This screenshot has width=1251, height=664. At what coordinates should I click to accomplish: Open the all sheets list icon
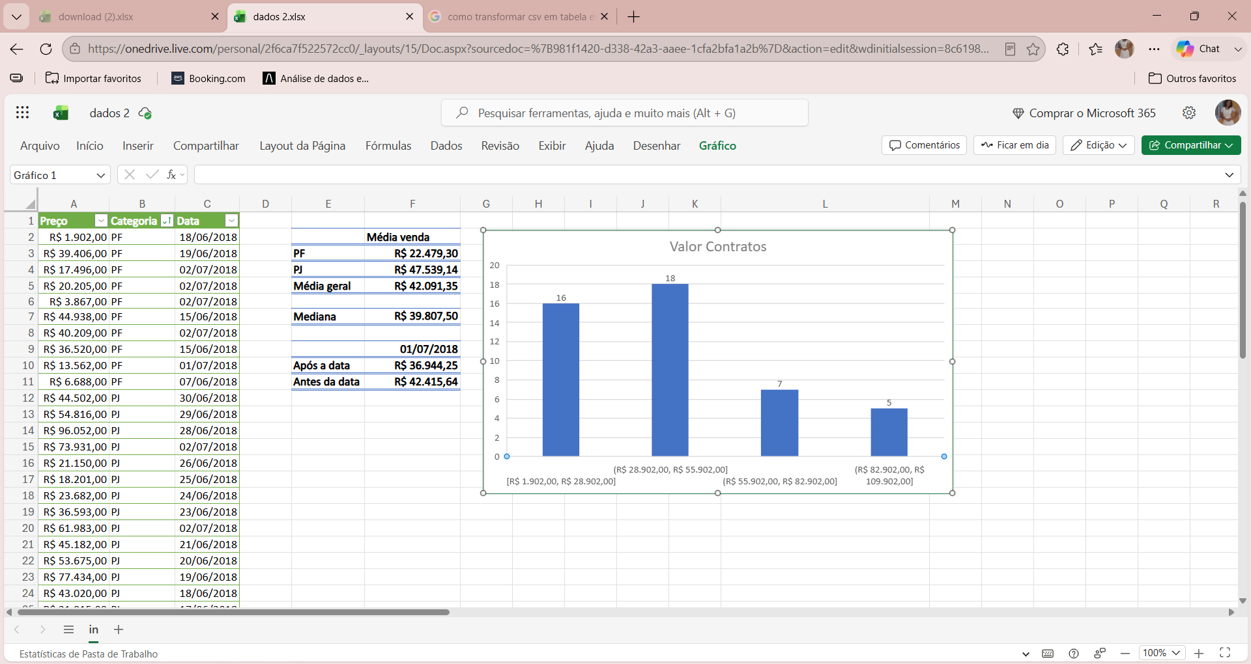click(68, 629)
